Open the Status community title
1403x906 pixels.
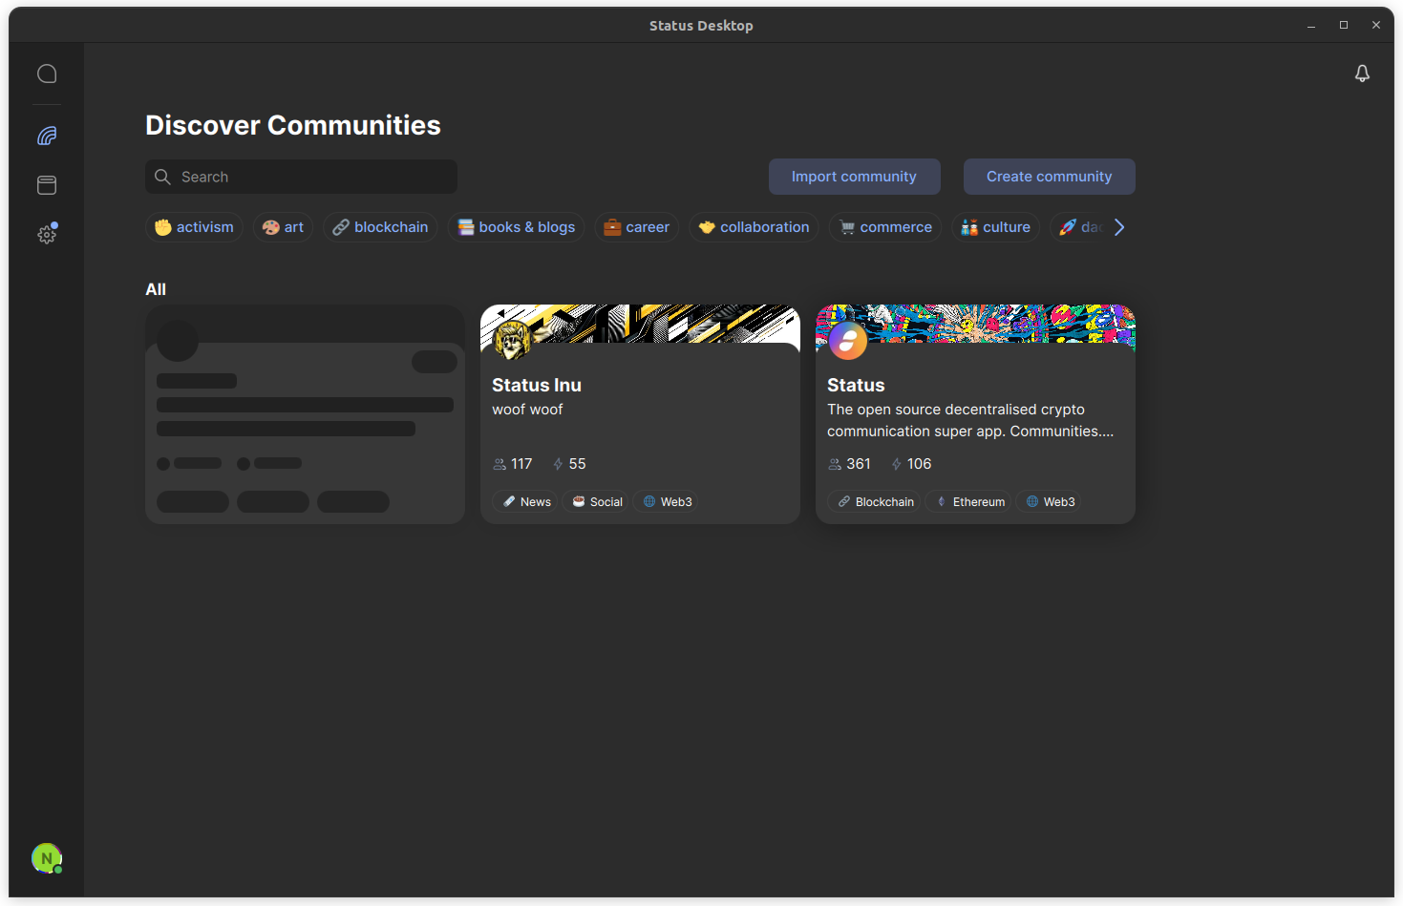(x=856, y=385)
